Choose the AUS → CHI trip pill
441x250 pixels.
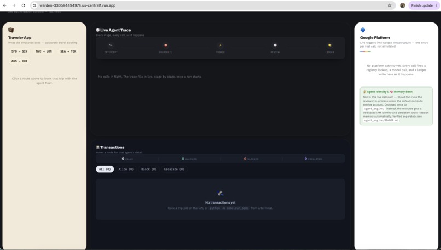[19, 61]
